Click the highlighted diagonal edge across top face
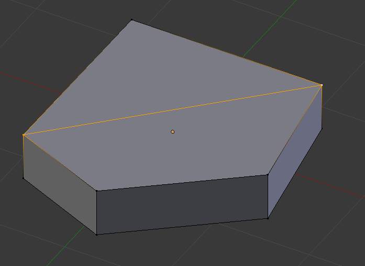Image resolution: width=365 pixels, height=266 pixels. click(x=172, y=110)
